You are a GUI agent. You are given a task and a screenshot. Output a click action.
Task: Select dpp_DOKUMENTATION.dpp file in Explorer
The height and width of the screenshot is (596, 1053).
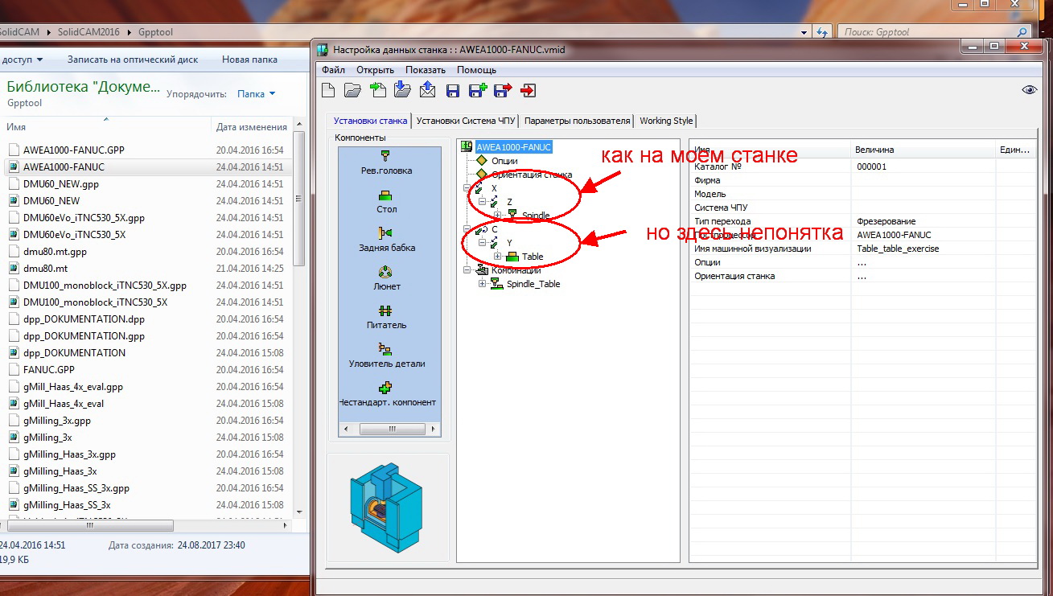[x=84, y=319]
